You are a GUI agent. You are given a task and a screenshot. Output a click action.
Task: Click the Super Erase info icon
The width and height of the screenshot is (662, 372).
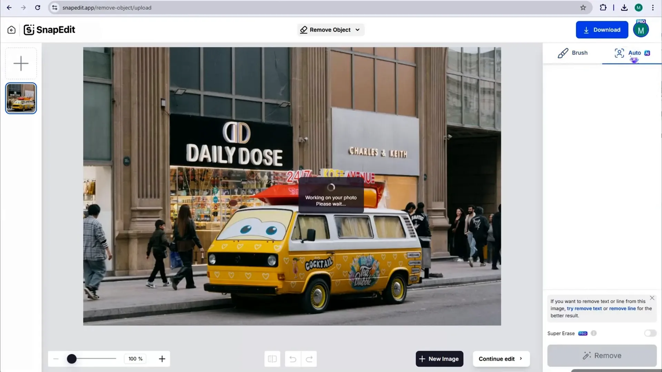point(594,333)
